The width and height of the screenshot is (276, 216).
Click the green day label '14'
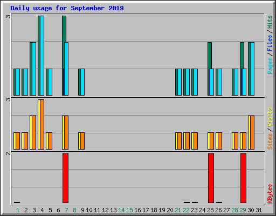(x=121, y=210)
